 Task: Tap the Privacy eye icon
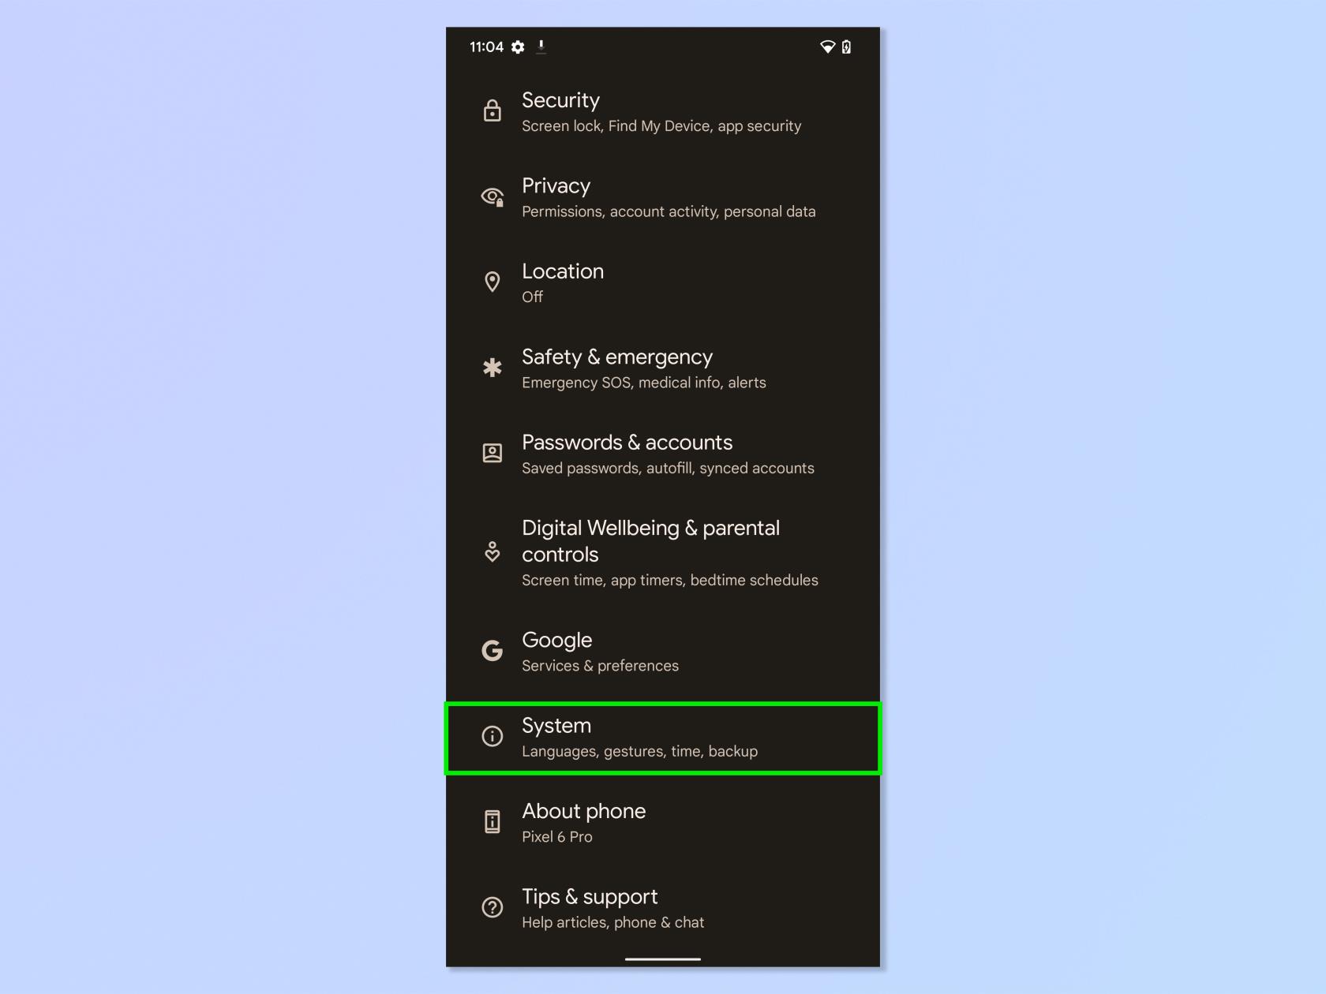[x=493, y=197]
